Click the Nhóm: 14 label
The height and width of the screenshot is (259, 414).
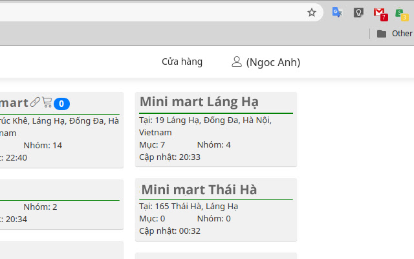coord(43,145)
